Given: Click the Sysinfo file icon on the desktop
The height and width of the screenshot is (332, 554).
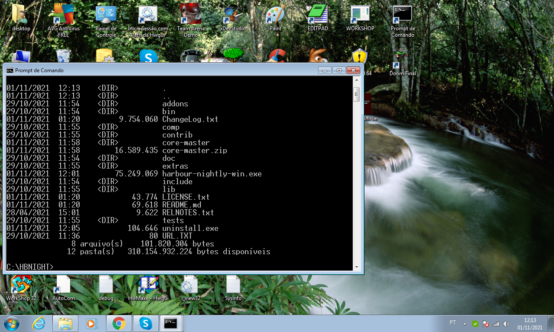Looking at the screenshot, I should tap(233, 286).
